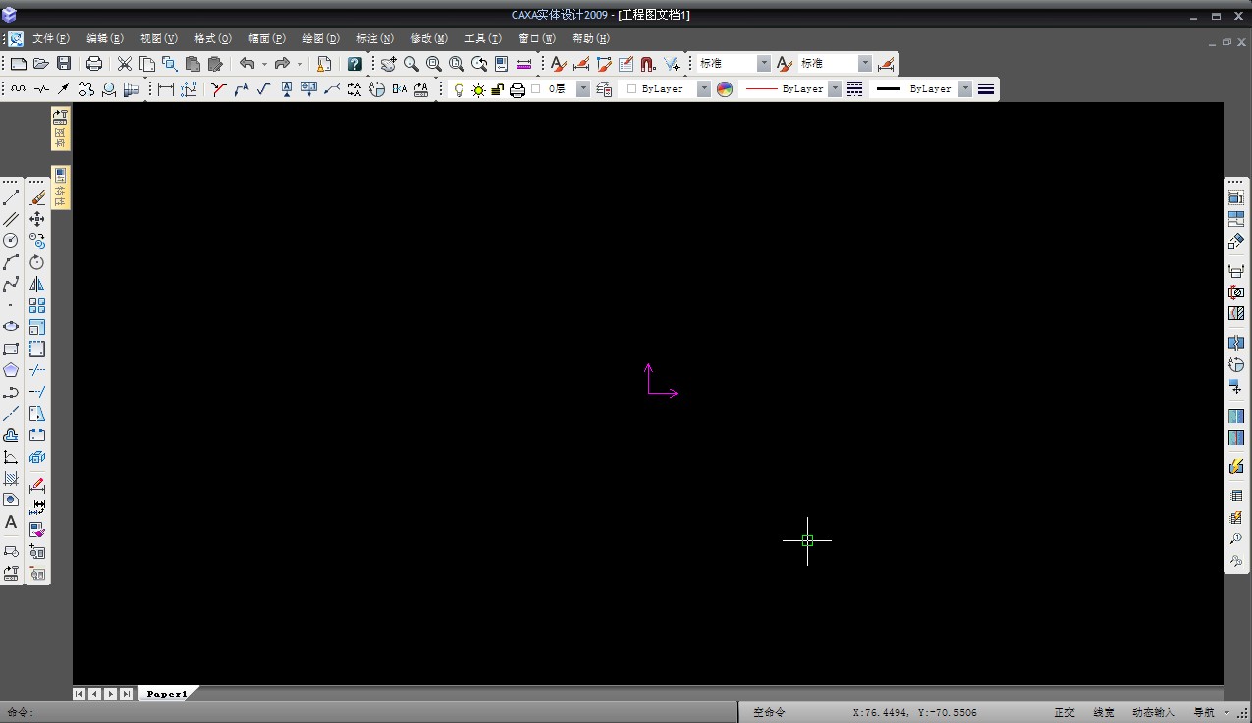Open the Redo history dropdown arrow
Image resolution: width=1252 pixels, height=723 pixels.
point(299,64)
